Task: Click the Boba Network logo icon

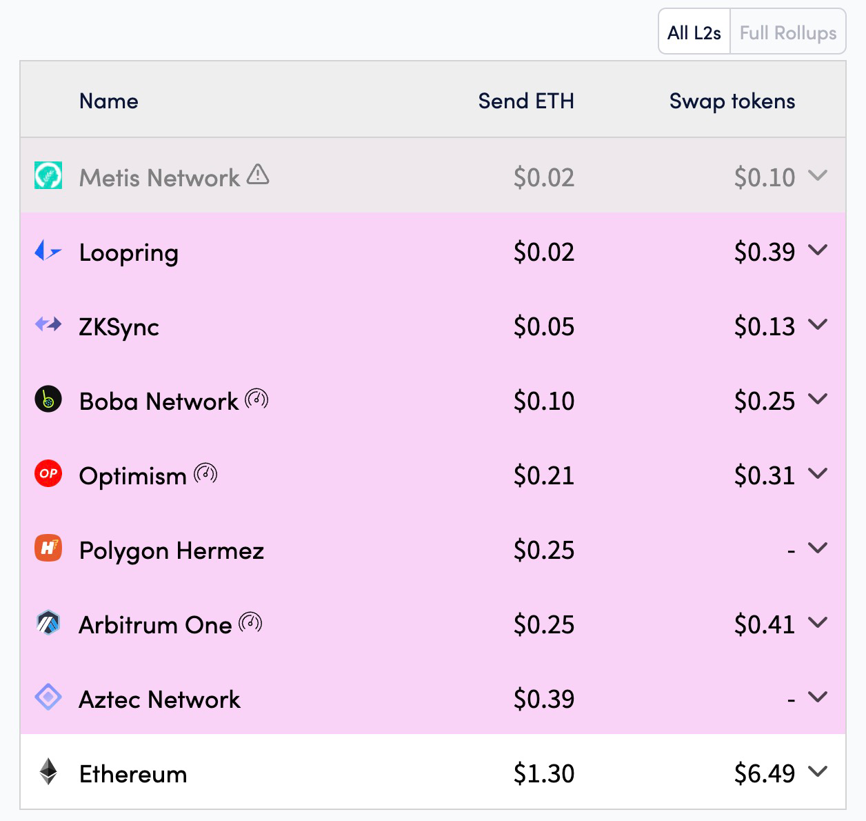Action: pos(48,400)
